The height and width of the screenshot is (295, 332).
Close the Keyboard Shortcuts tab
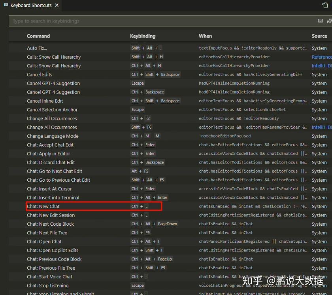(x=57, y=6)
